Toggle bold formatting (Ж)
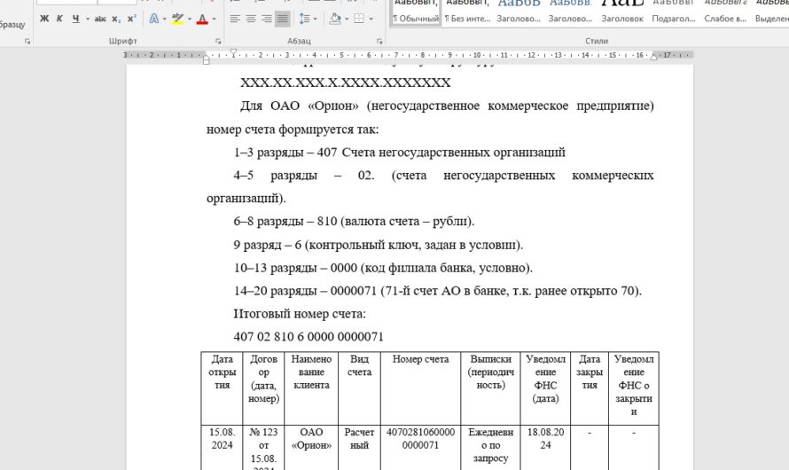The image size is (789, 470). 44,20
